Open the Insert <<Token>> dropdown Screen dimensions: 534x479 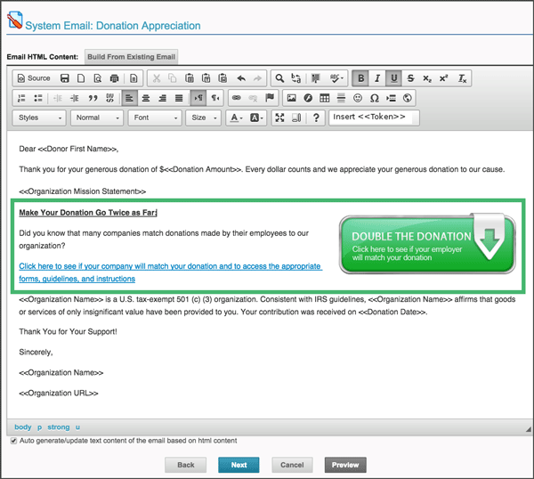point(374,118)
